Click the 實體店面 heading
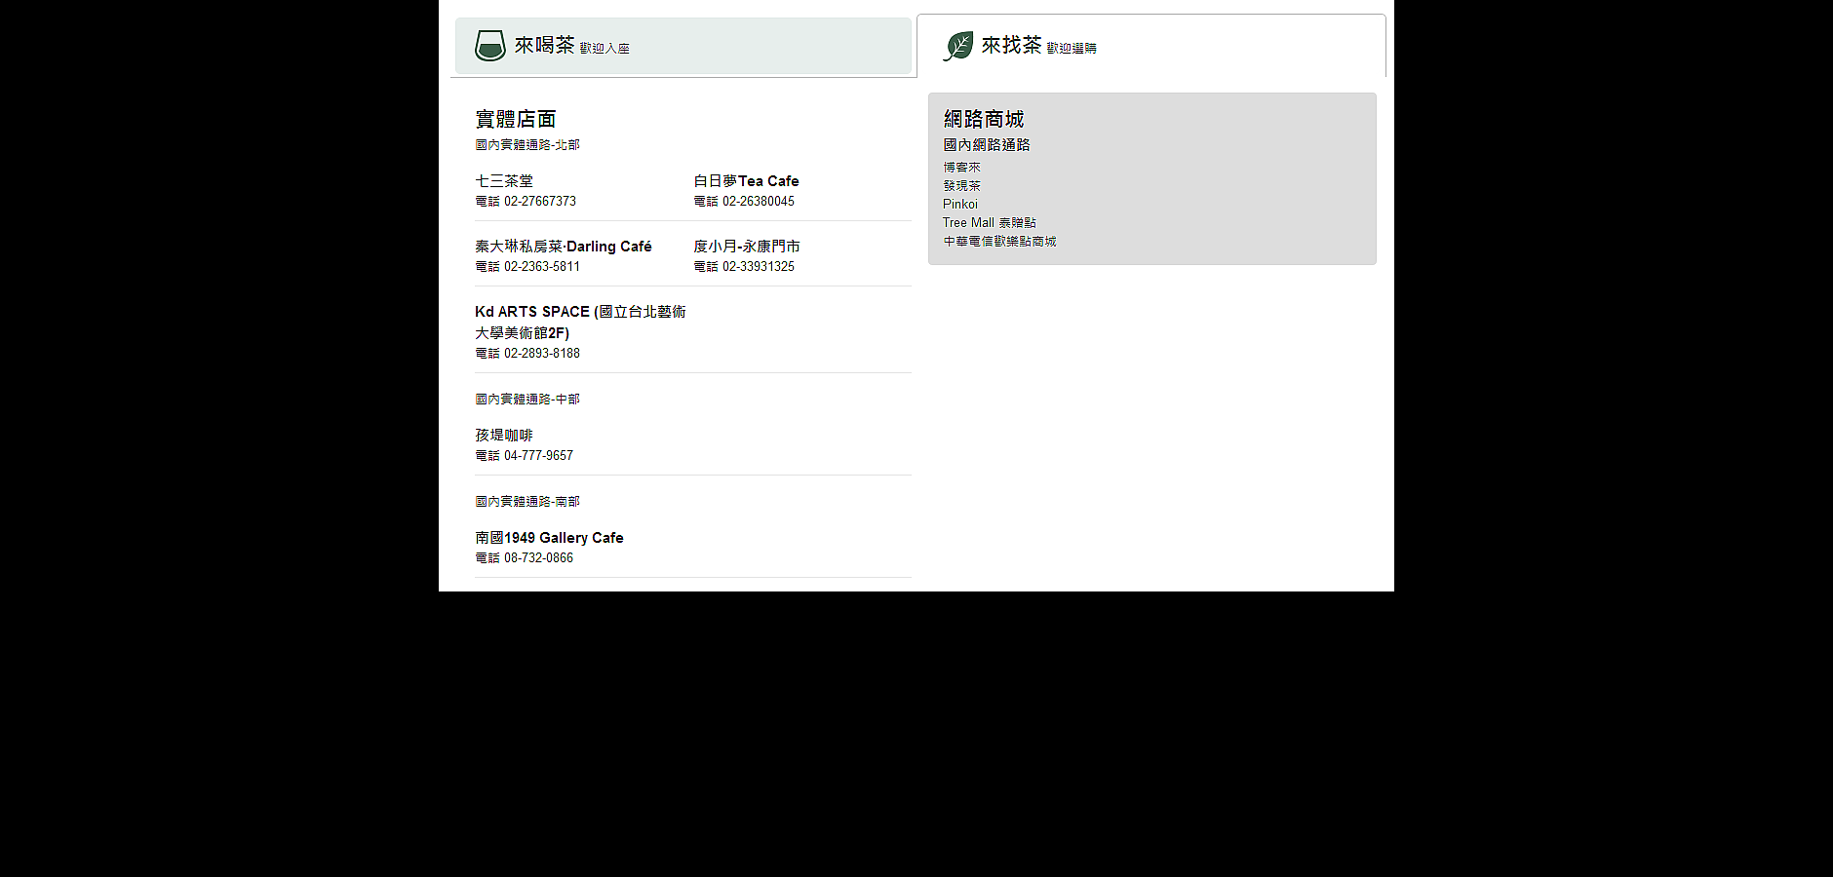 515,119
